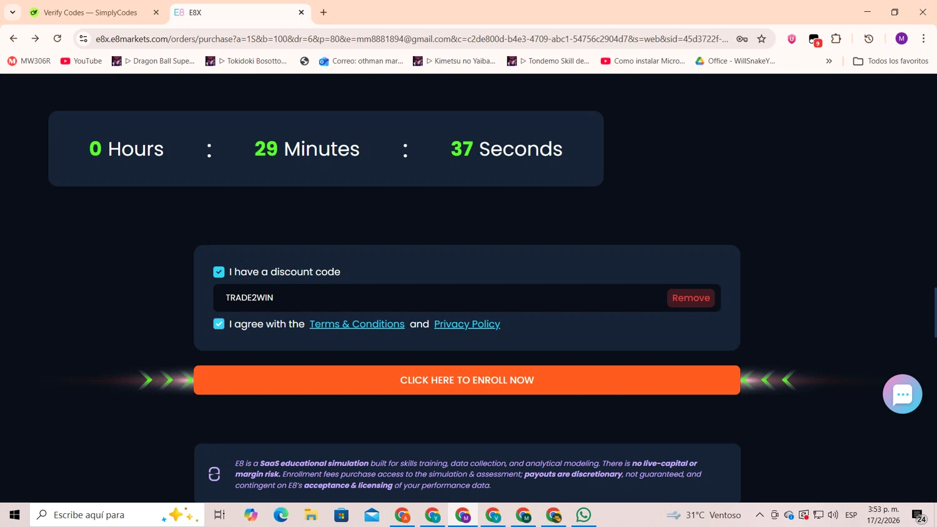Viewport: 937px width, 527px height.
Task: Open the MW306R bookmark
Action: 29,61
